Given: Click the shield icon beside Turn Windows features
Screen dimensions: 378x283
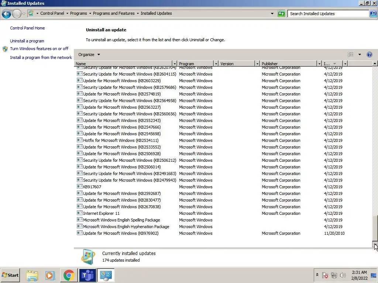Looking at the screenshot, I should click(x=5, y=49).
